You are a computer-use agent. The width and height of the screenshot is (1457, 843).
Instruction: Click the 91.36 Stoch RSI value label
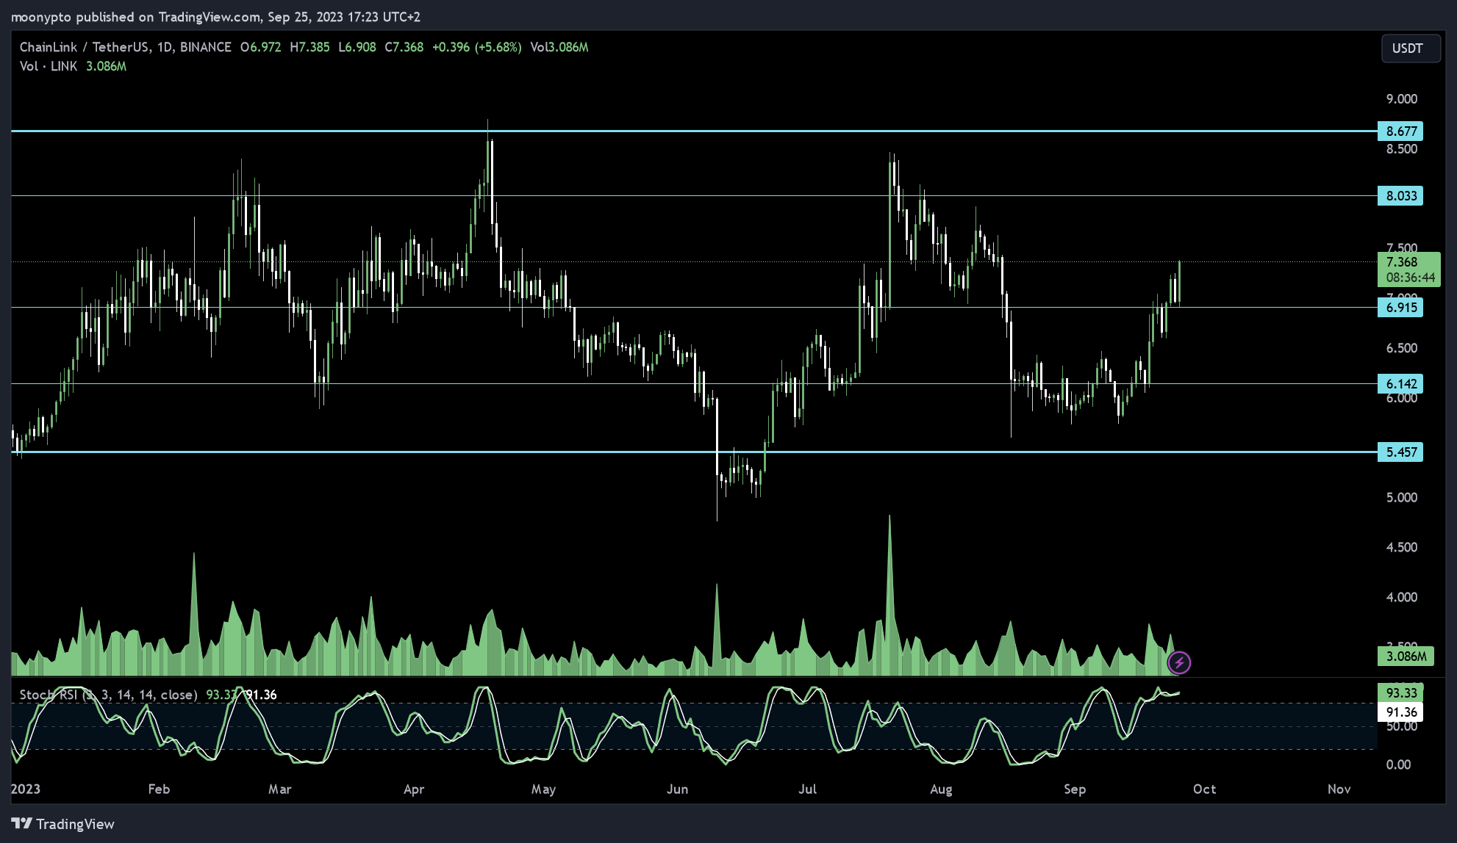[1400, 712]
